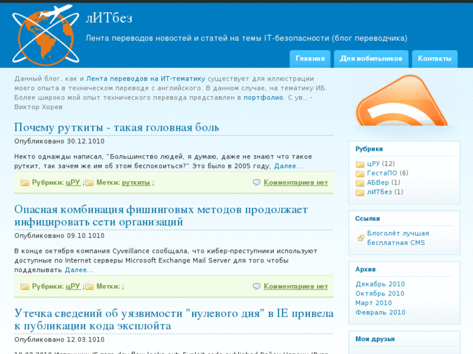Click Метки folder icon beside the руткиты tag

(89, 183)
